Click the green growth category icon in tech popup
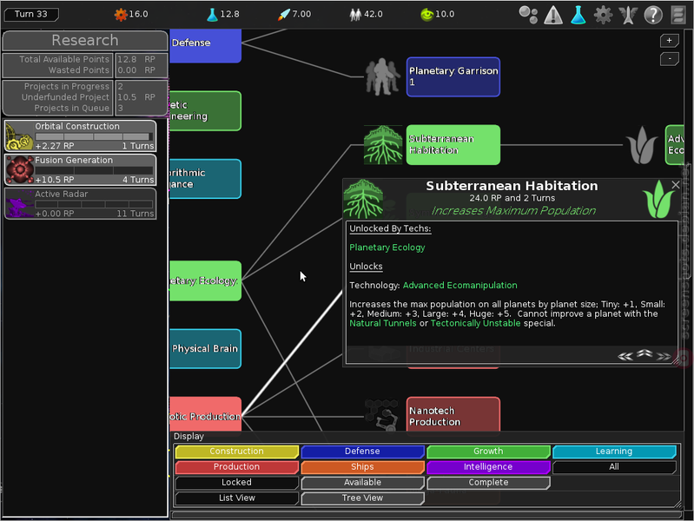694x521 pixels. pyautogui.click(x=658, y=199)
